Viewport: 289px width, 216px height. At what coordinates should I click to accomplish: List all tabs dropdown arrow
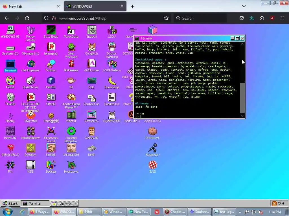click(x=244, y=6)
